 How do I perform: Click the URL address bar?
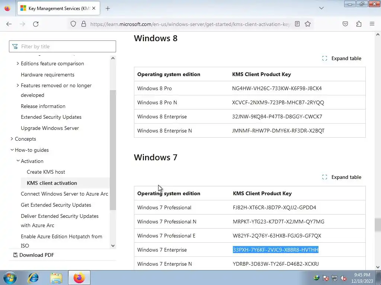click(x=189, y=24)
